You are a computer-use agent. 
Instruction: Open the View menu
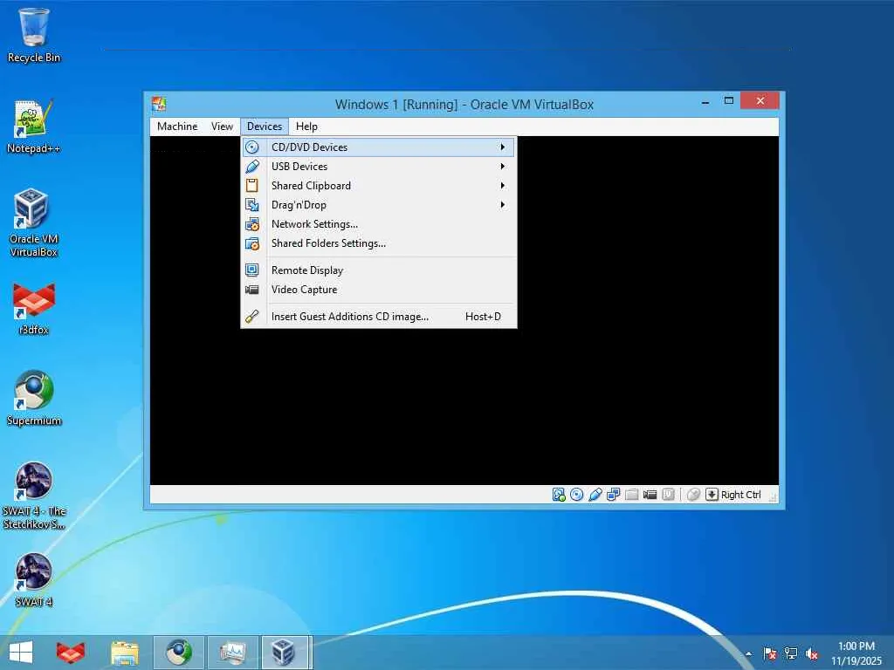click(222, 126)
